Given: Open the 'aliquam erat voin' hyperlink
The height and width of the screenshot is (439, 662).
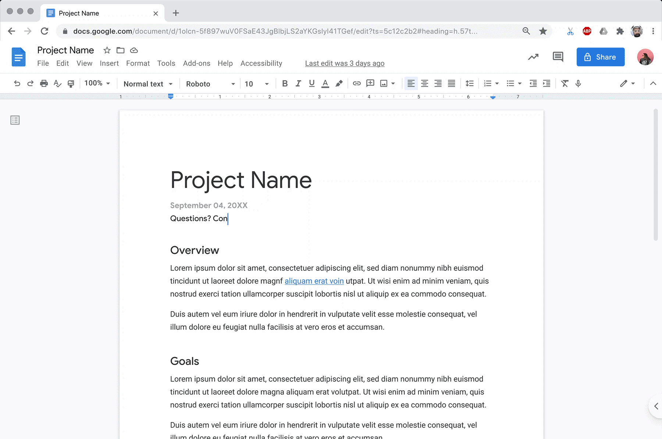Looking at the screenshot, I should pos(314,281).
